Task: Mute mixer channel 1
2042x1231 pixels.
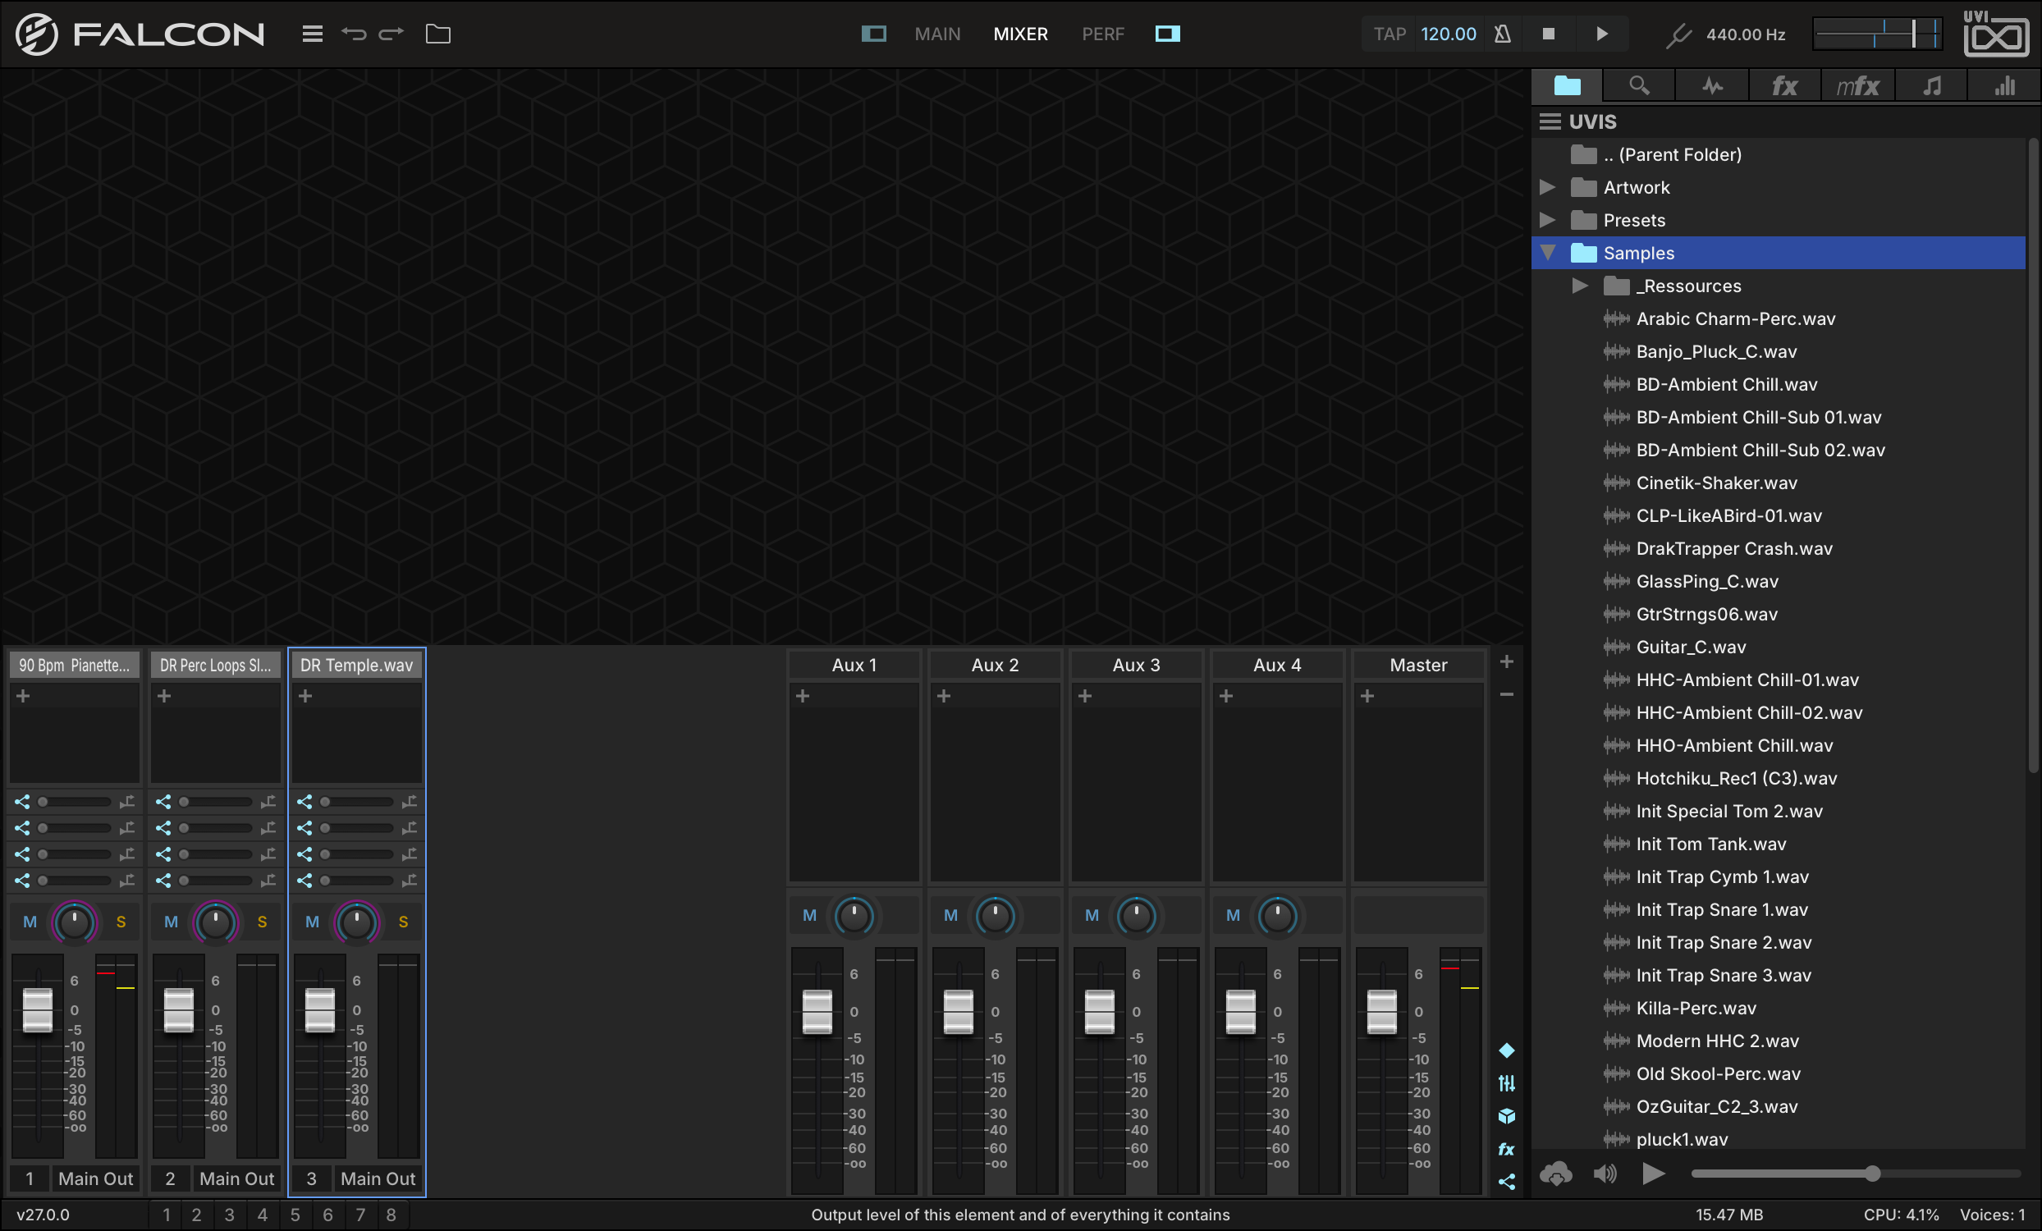Action: tap(30, 922)
